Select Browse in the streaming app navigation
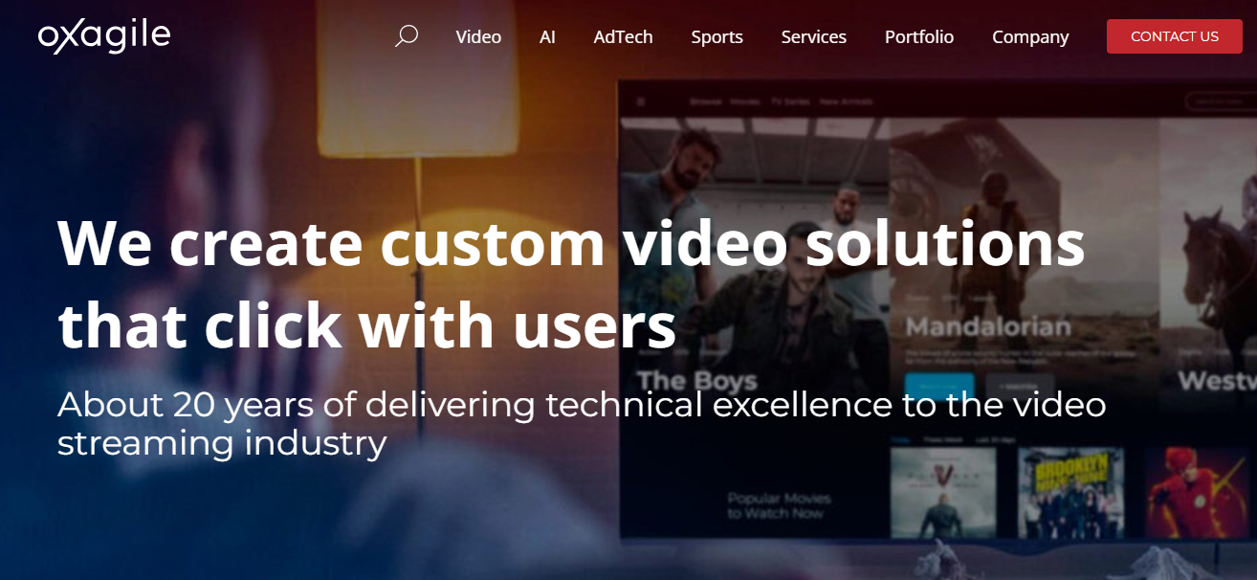Screen dimensions: 1257x580 706,100
